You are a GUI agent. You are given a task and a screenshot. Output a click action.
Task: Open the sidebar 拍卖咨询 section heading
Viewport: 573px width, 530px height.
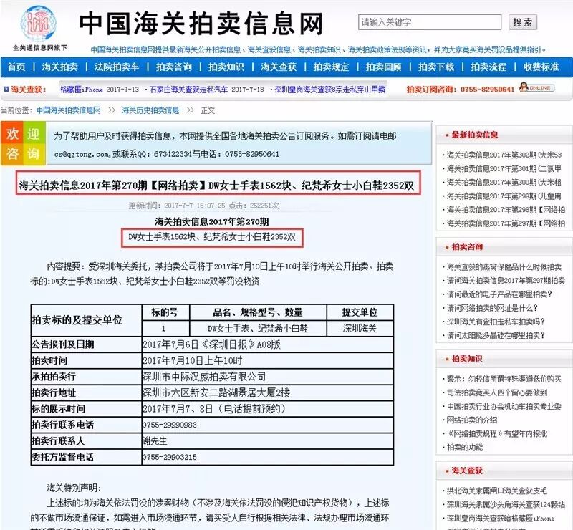(x=467, y=246)
